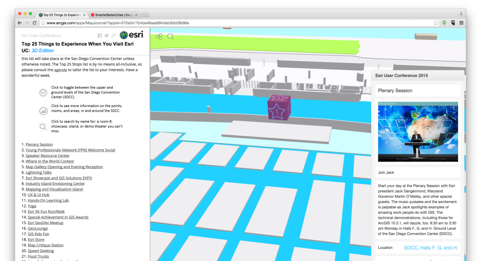Copy the story link with chain icon
481x261 pixels.
point(113,36)
